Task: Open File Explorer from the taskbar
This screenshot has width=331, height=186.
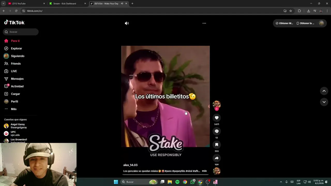Action: click(170, 182)
